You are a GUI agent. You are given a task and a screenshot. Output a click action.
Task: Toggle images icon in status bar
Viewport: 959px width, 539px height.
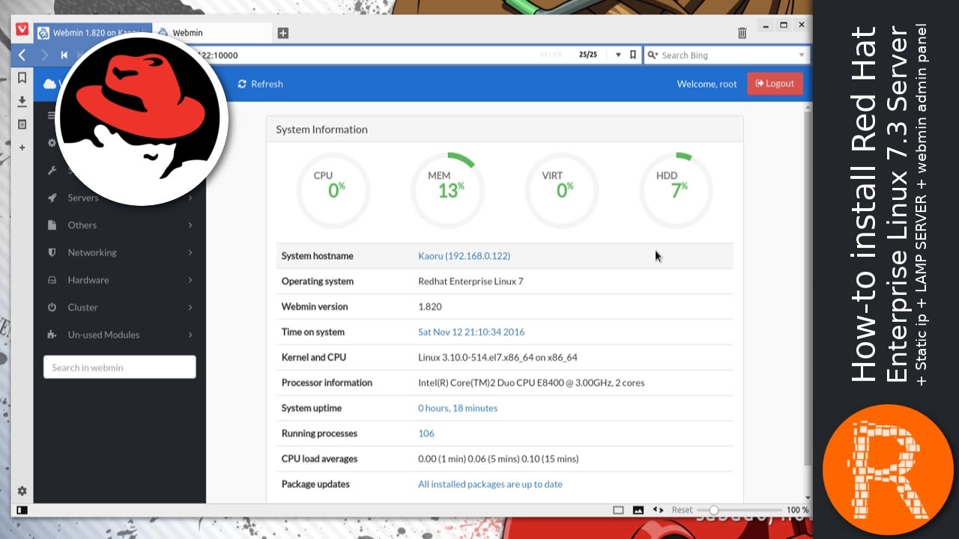coord(638,510)
